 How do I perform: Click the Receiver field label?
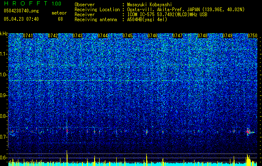pos(85,15)
